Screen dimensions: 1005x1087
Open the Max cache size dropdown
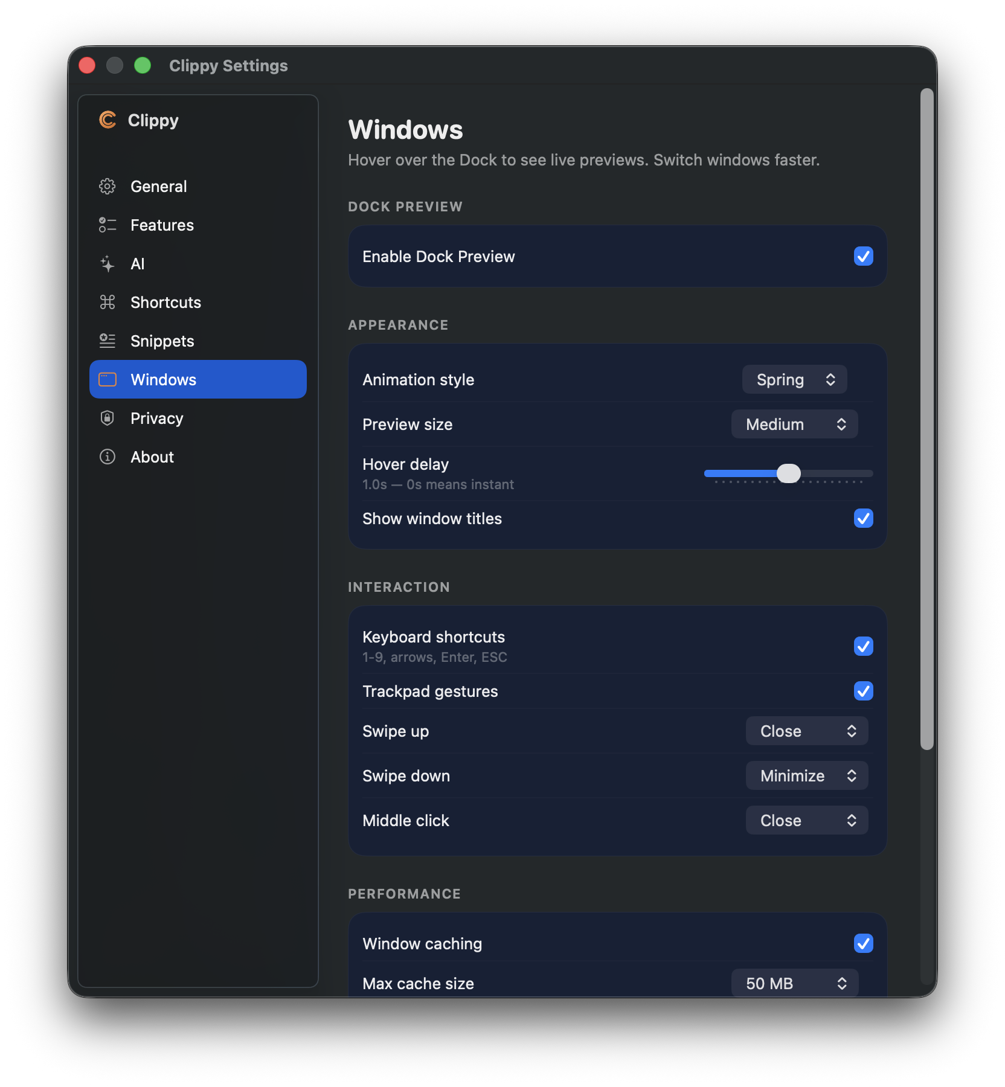pos(795,983)
